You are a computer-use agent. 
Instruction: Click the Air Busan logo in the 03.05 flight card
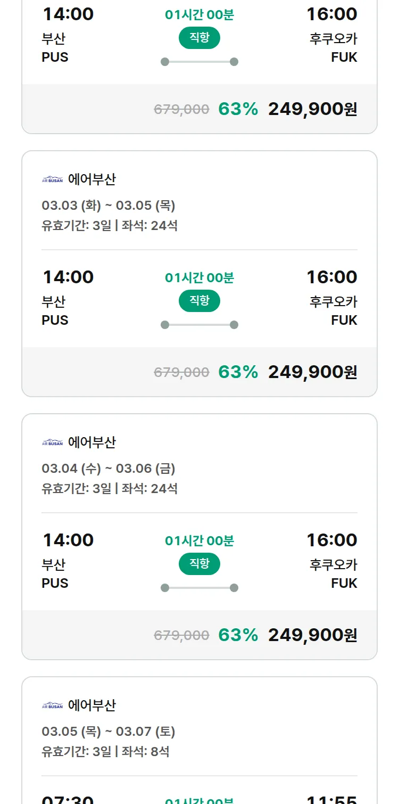tap(52, 706)
